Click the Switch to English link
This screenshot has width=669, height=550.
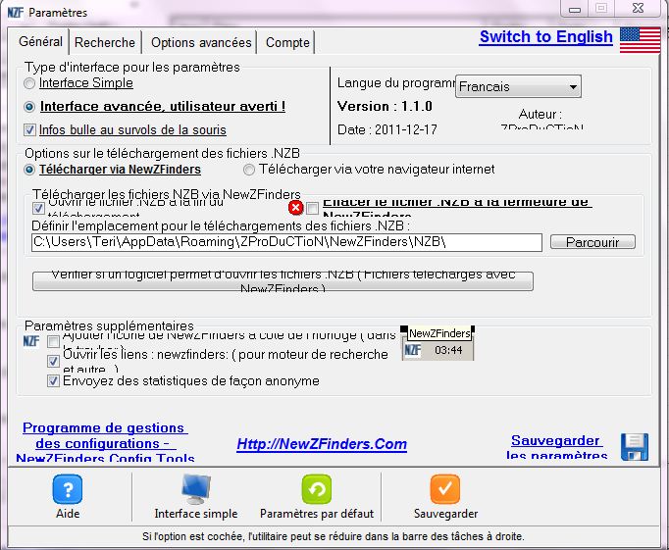[x=546, y=36]
